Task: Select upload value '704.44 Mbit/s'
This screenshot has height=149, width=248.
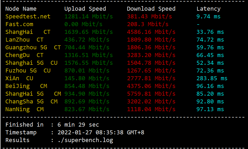Action: (87, 47)
